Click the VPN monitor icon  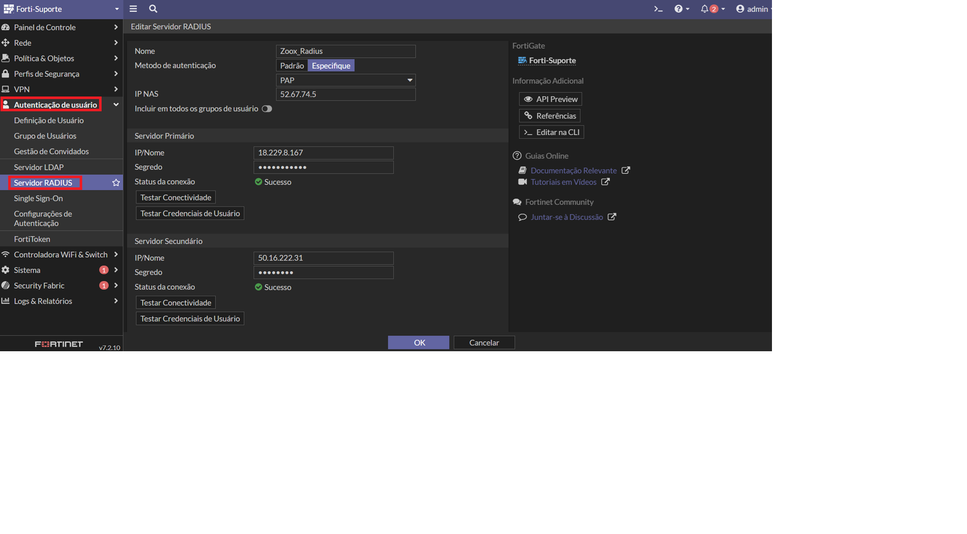(x=6, y=89)
